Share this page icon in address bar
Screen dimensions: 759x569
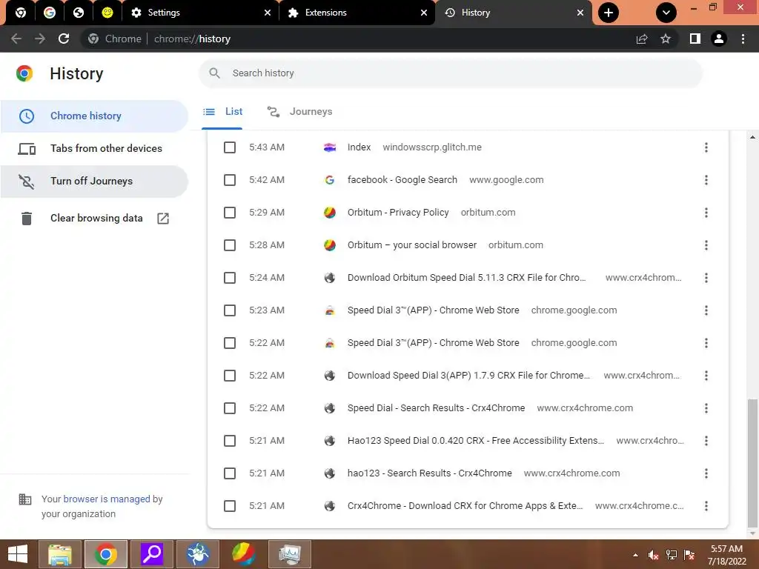coord(642,39)
